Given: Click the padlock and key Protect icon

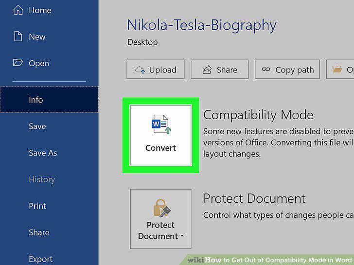Looking at the screenshot, I should pos(162,208).
